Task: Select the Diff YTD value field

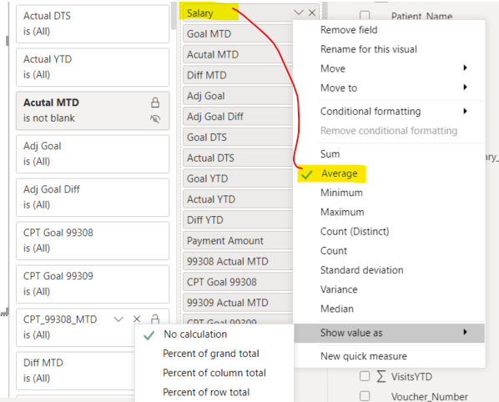Action: [x=238, y=219]
